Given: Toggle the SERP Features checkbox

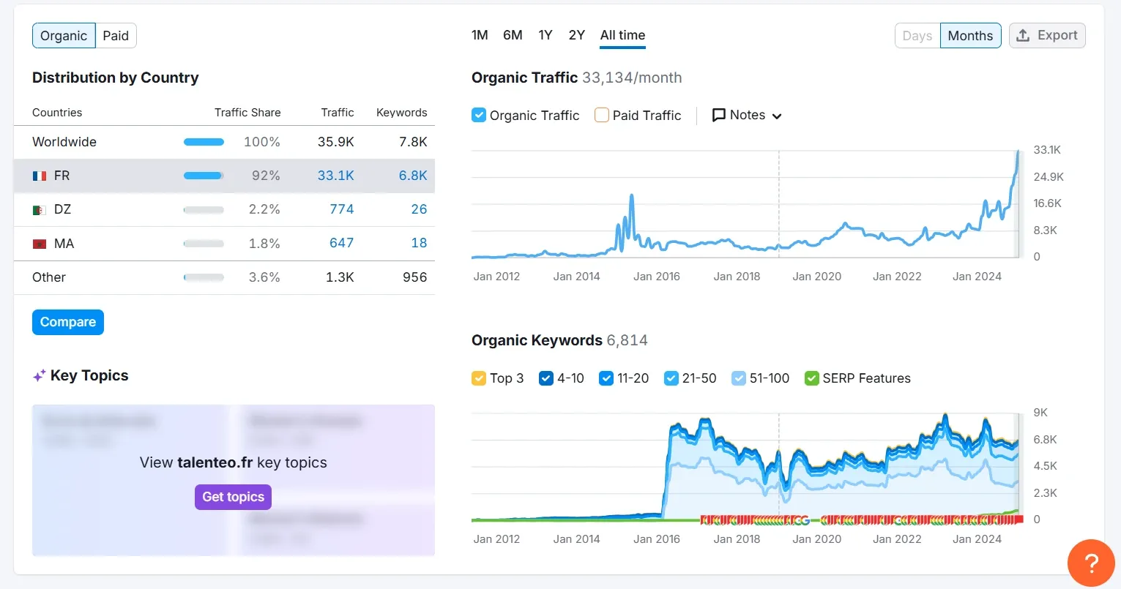Looking at the screenshot, I should tap(811, 378).
